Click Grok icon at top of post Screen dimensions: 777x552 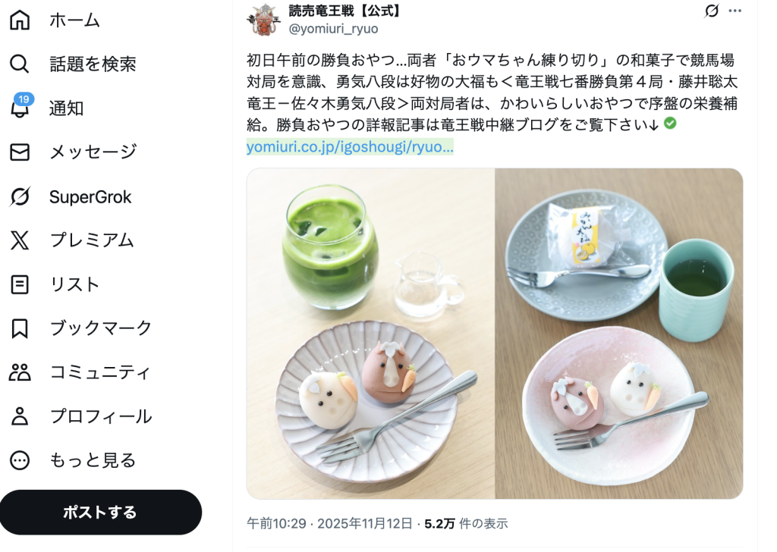712,11
